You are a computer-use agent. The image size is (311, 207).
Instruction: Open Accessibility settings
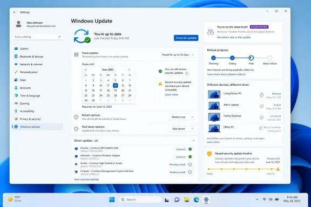coord(37,112)
